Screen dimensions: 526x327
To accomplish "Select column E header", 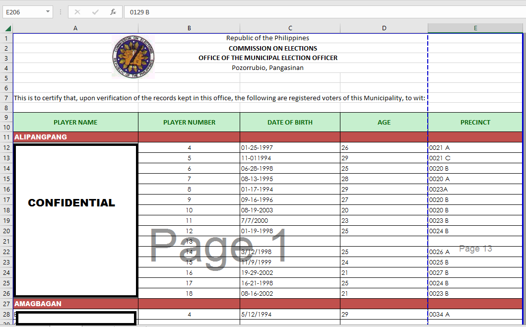I will tap(475, 28).
